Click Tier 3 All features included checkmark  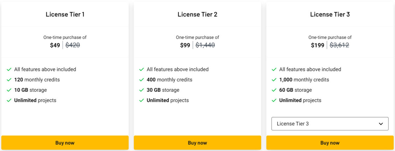(x=274, y=69)
